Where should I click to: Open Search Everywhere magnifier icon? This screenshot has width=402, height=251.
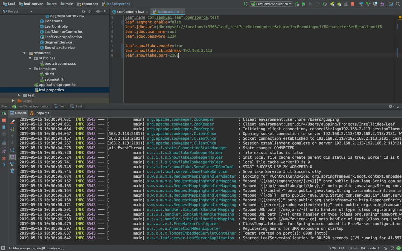[398, 4]
